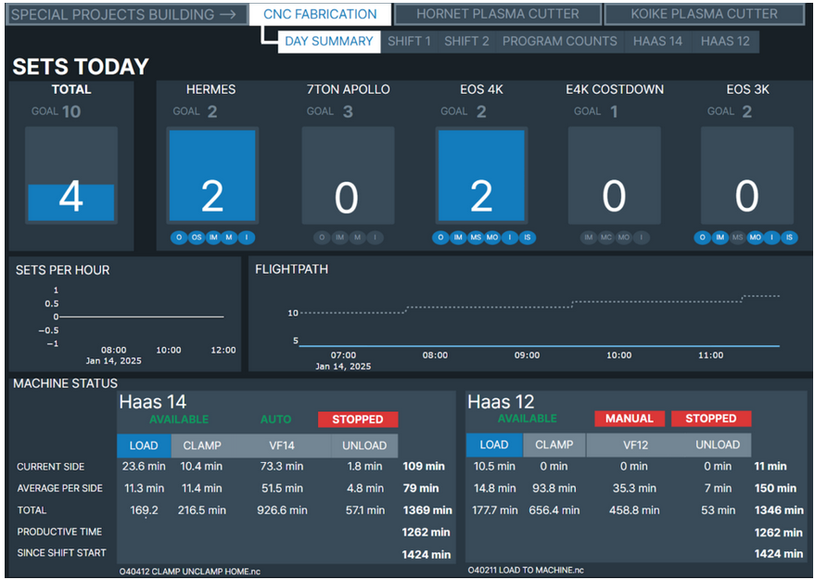The width and height of the screenshot is (815, 580).
Task: Click the M badge under Hermes
Action: (229, 238)
